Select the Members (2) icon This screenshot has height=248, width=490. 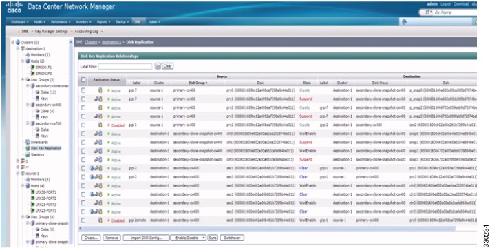[x=28, y=54]
